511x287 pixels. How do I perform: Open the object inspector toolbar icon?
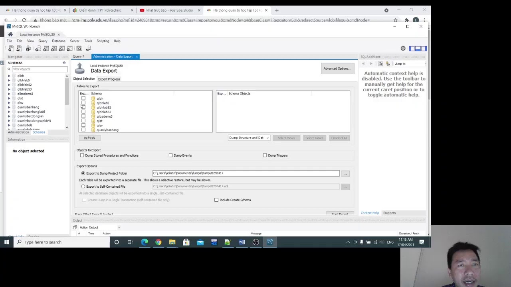point(28,48)
